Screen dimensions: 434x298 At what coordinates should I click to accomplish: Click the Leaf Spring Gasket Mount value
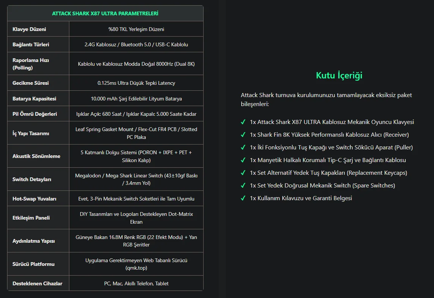tap(136, 133)
